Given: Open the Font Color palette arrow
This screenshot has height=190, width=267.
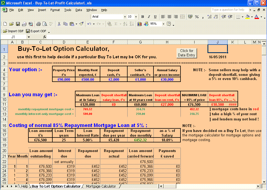Looking at the screenshot, I should coord(261,17).
